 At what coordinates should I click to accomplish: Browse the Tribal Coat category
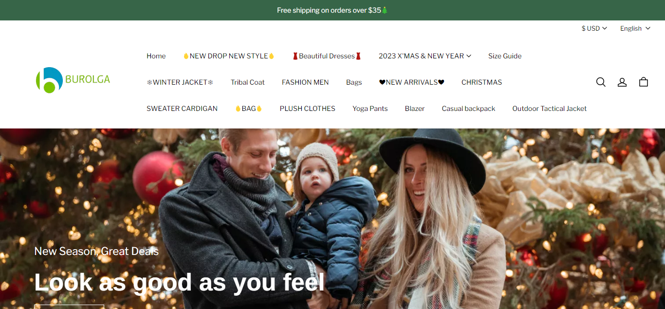(248, 82)
